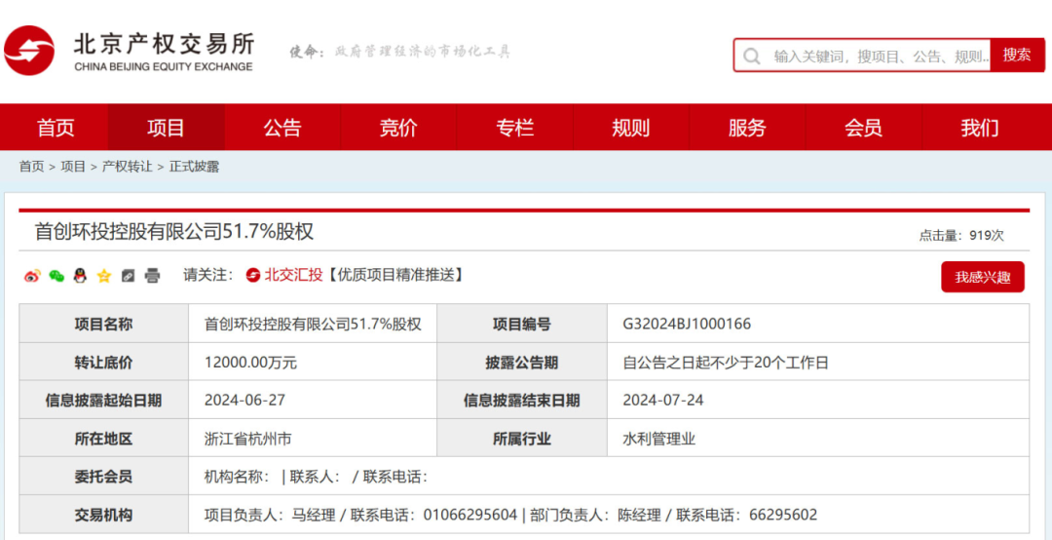
Task: Open the 北交汇投 link
Action: click(293, 275)
